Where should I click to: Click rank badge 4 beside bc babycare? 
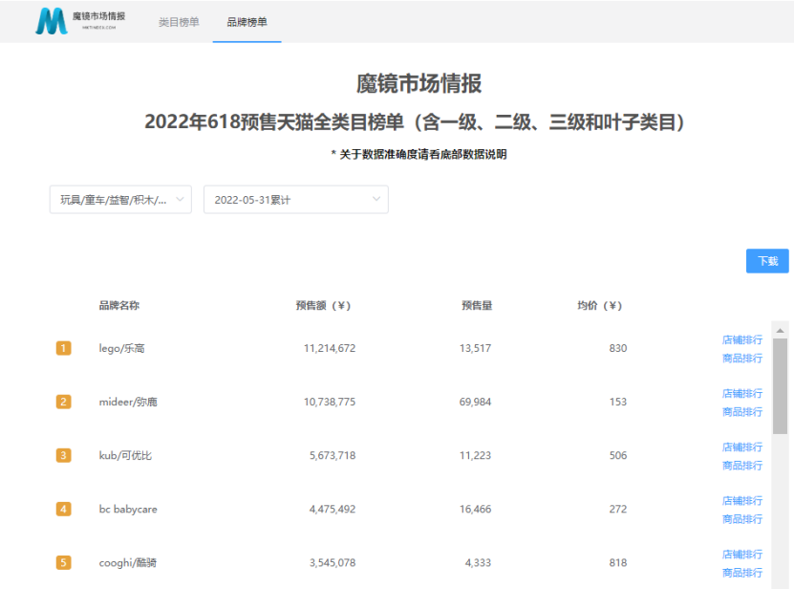pos(64,509)
